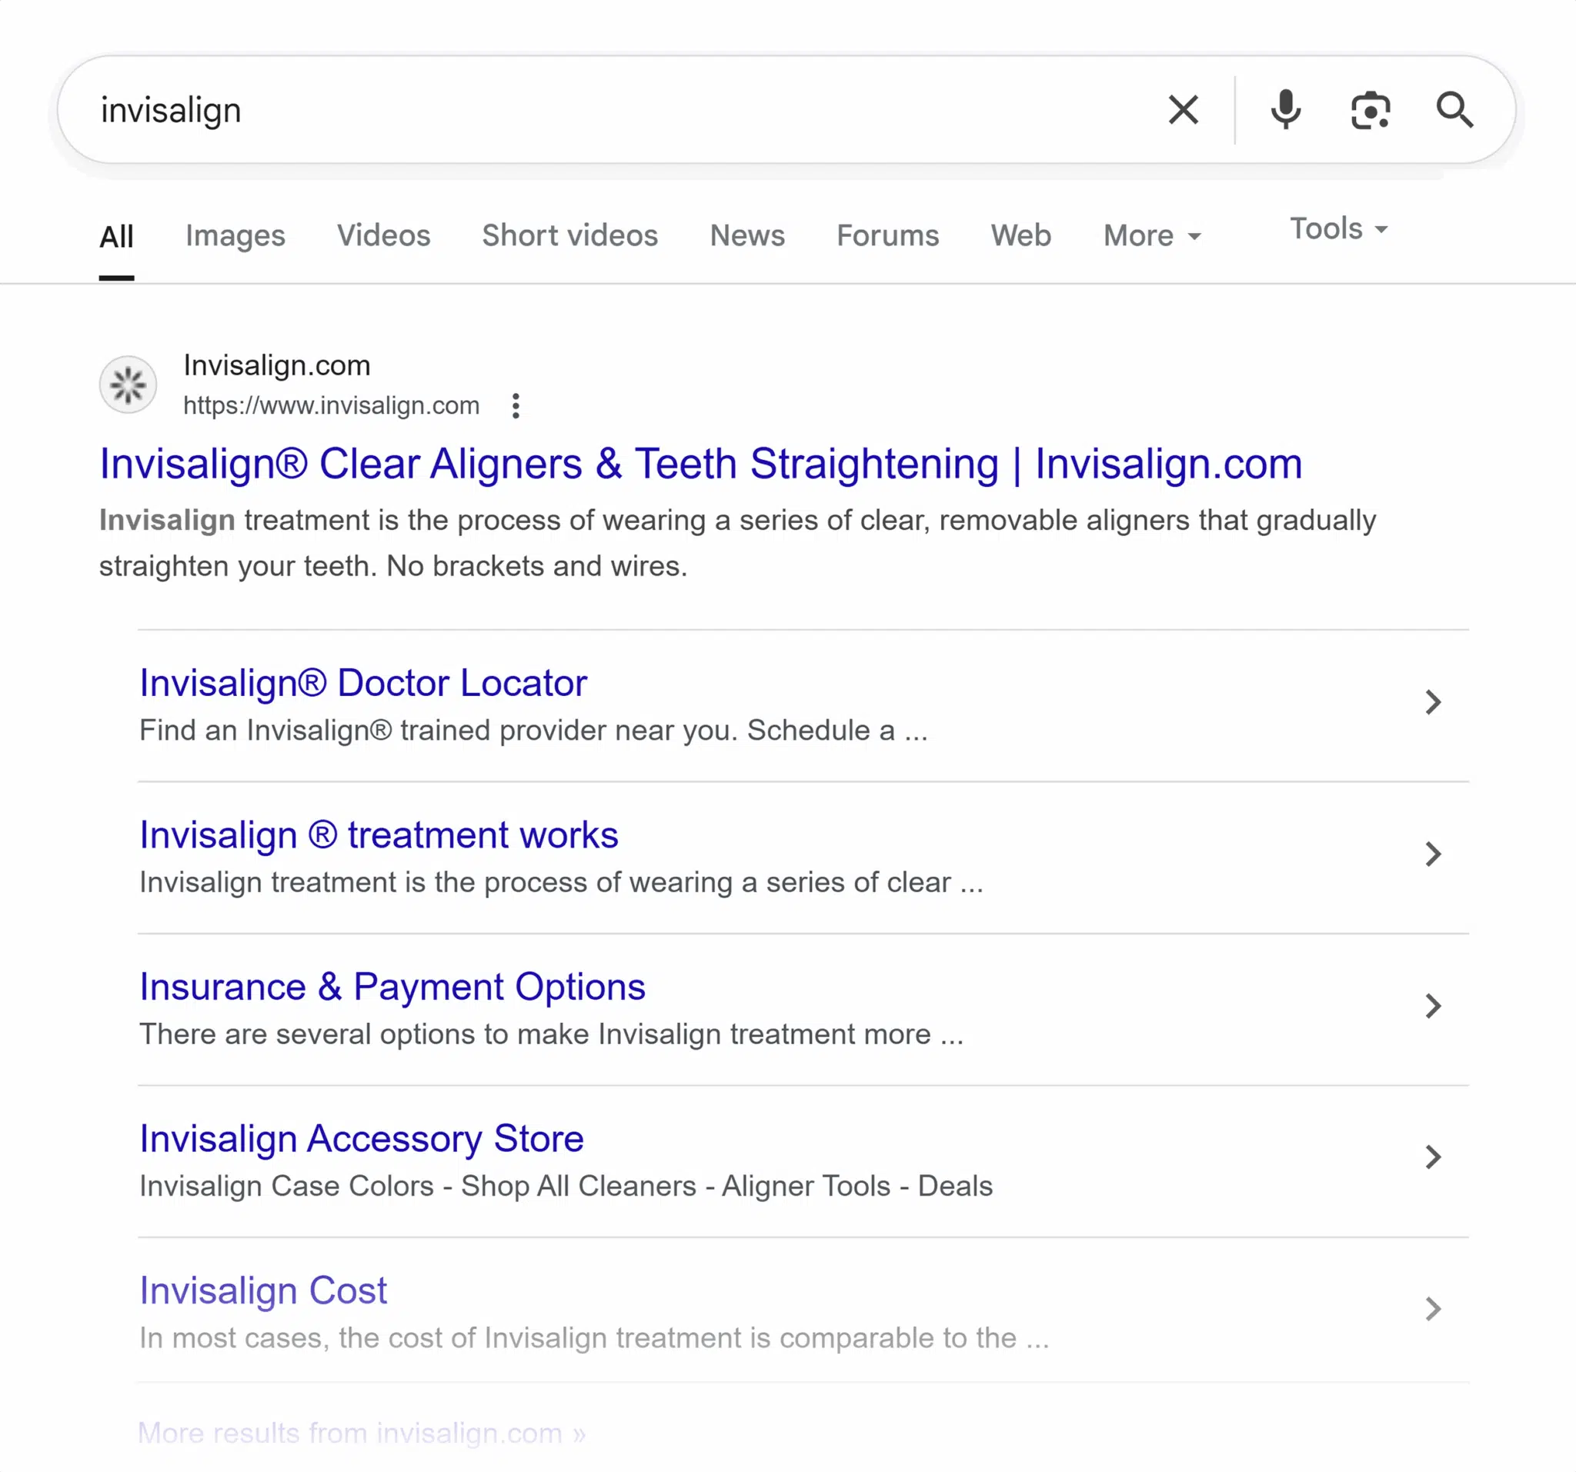Open the Invisalign Cost sitelink
This screenshot has height=1472, width=1576.
point(263,1290)
